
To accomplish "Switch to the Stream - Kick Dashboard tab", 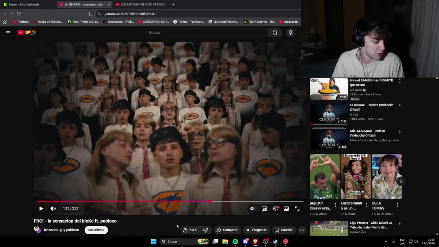I will pos(28,4).
